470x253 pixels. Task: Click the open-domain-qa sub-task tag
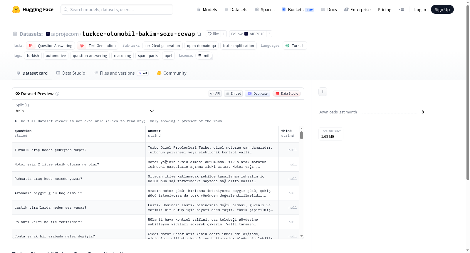click(x=202, y=46)
